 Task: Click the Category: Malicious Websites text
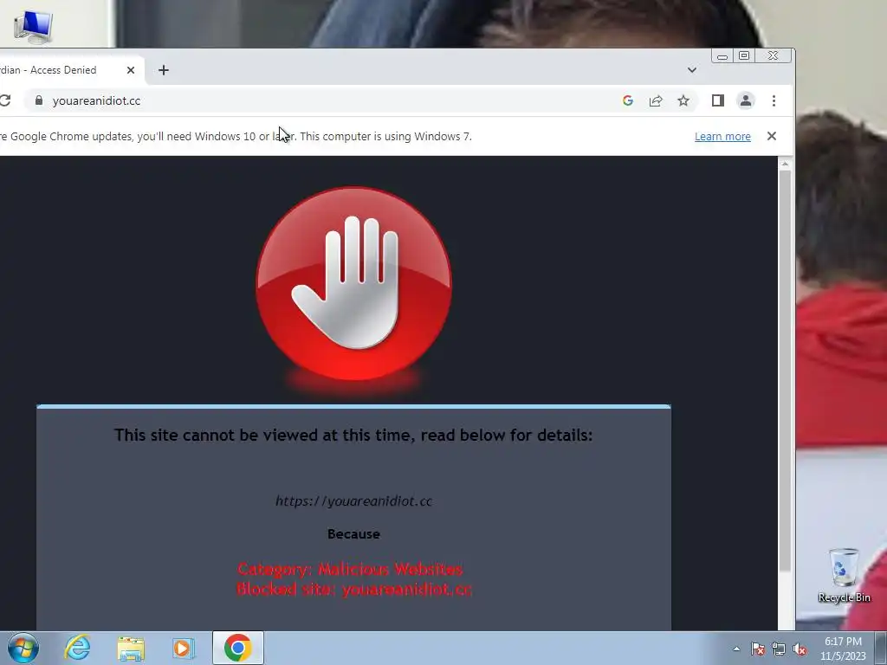click(350, 569)
